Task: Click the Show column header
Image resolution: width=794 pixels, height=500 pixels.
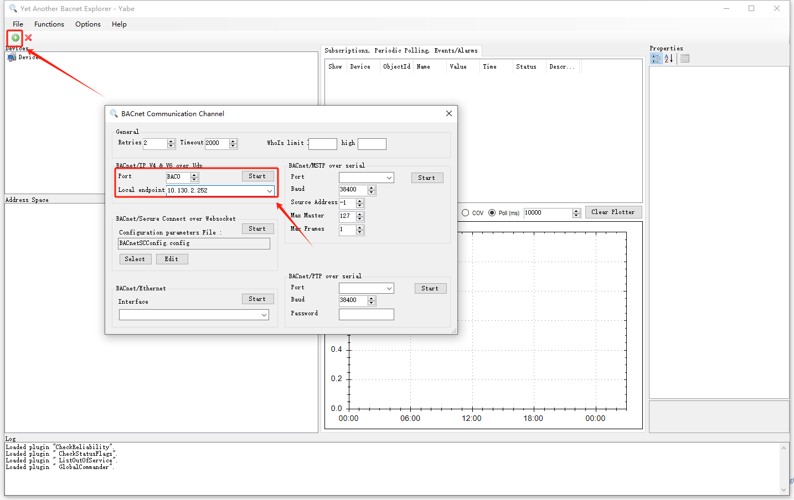Action: click(x=336, y=66)
